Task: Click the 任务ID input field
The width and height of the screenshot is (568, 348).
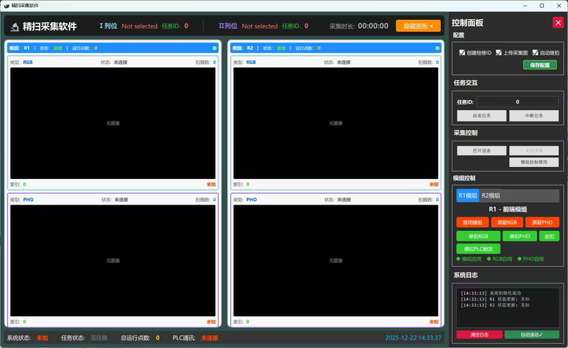Action: 517,102
